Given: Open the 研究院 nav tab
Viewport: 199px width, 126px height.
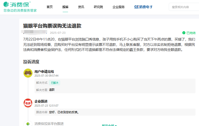Looking at the screenshot, I should (98, 7).
